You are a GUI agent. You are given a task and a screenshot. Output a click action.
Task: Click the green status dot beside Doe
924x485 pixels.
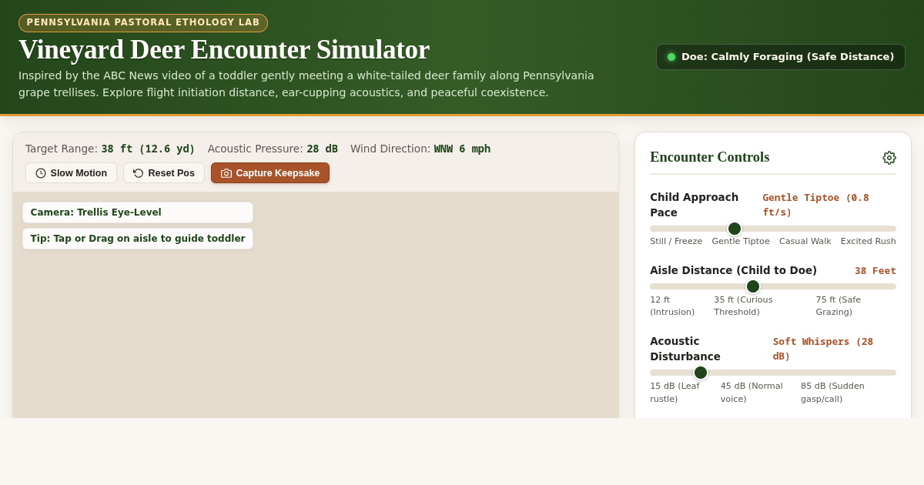[x=671, y=57]
